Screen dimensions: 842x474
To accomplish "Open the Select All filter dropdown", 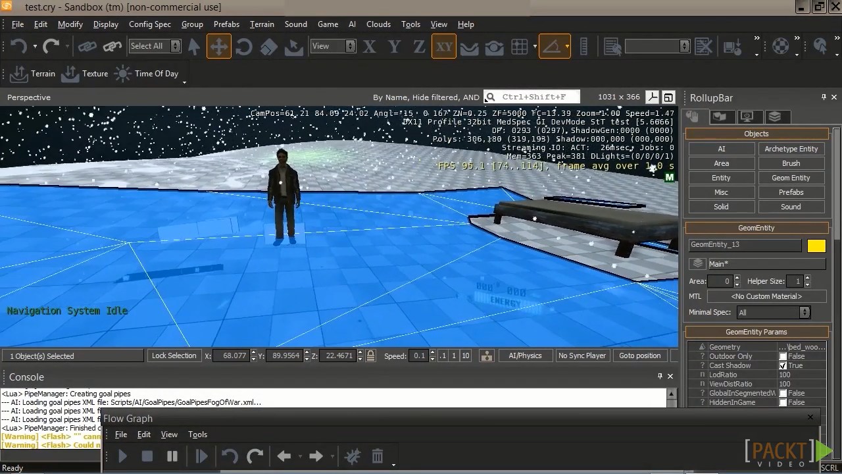I will (x=175, y=46).
